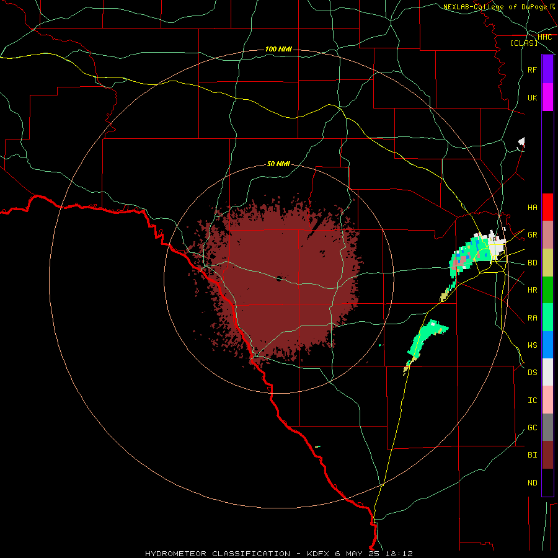
Task: Click the UK magenta legend swatch
Action: [x=547, y=97]
